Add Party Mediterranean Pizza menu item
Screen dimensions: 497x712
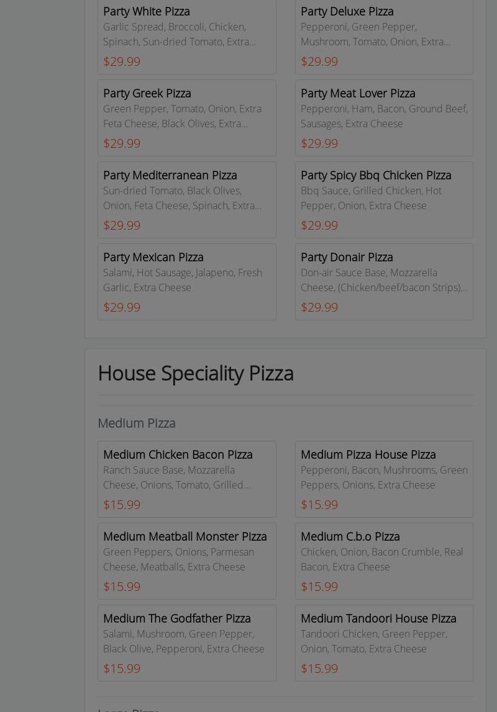(x=170, y=175)
